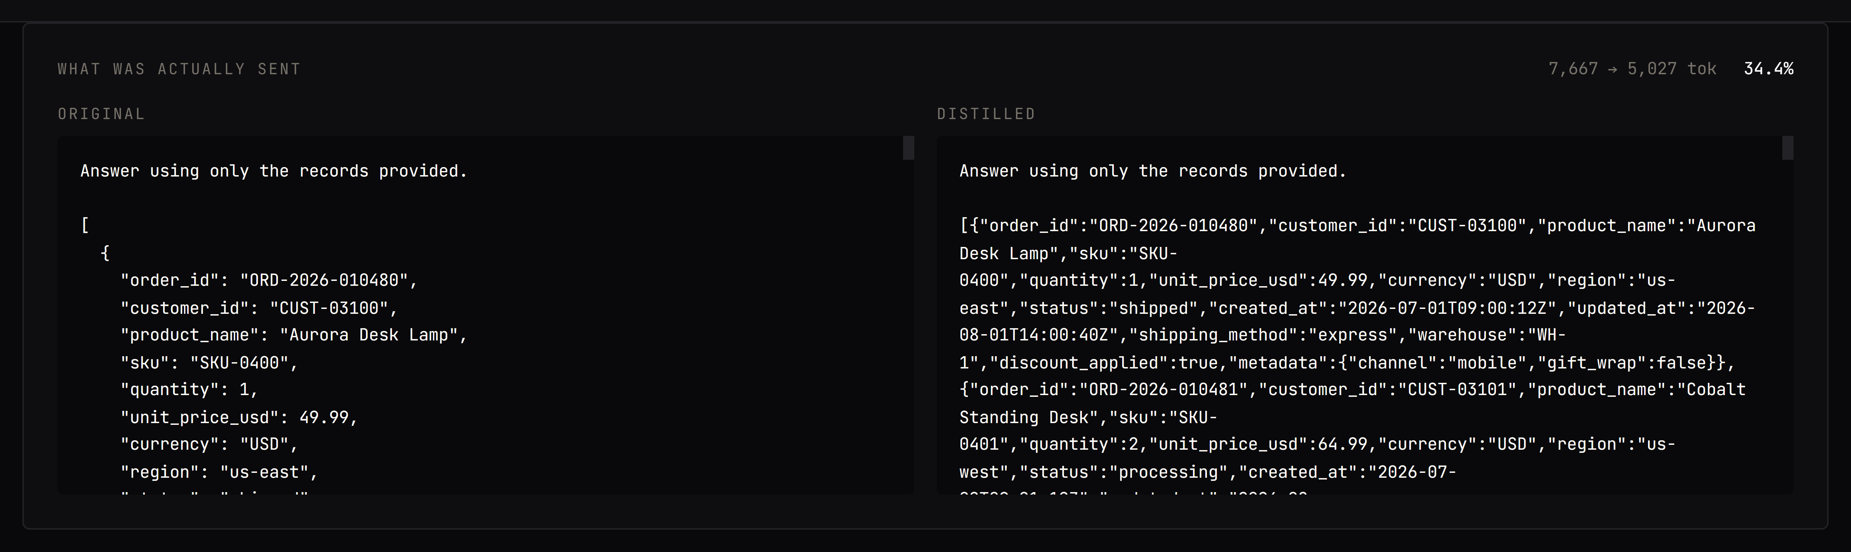Click the DISTILLED column label
The image size is (1851, 552).
[x=986, y=114]
